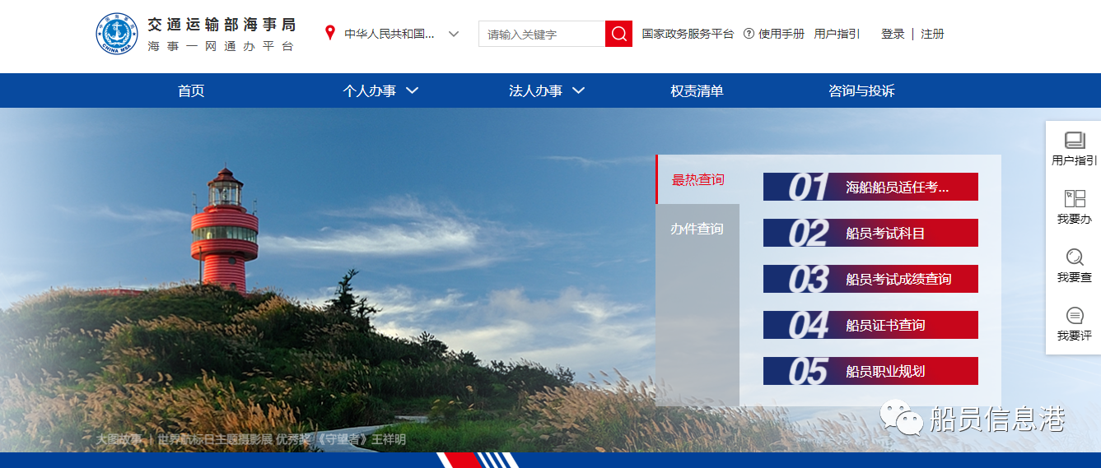Click the 注册 link
The width and height of the screenshot is (1101, 468).
[932, 34]
